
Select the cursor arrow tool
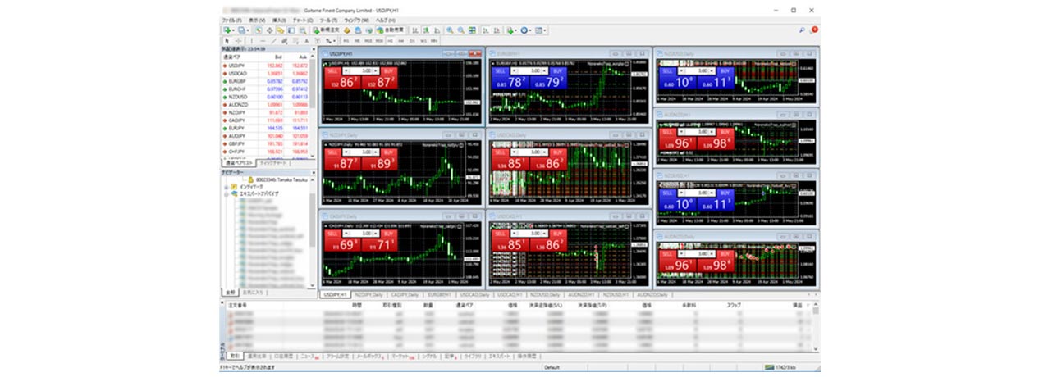pyautogui.click(x=227, y=40)
